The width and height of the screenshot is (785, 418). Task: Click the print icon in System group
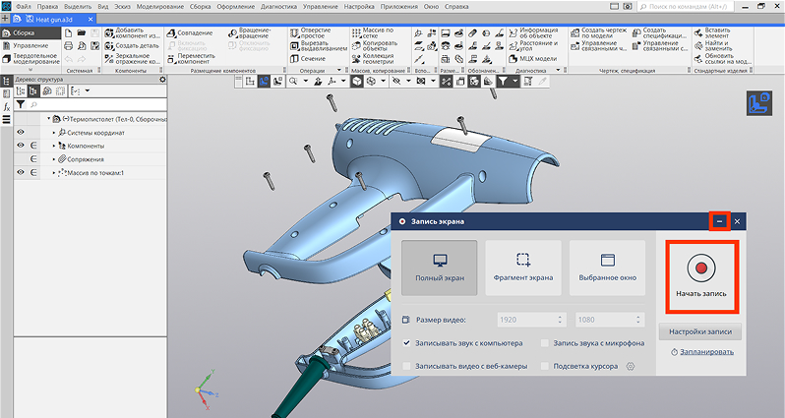pos(69,46)
